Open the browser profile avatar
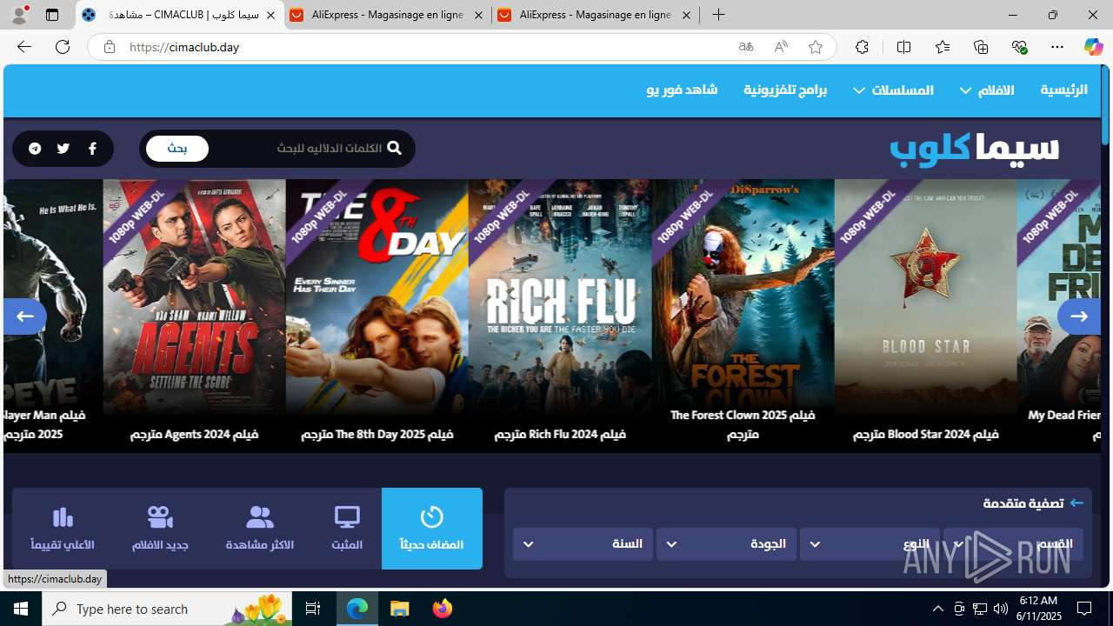Viewport: 1113px width, 626px height. coord(19,15)
